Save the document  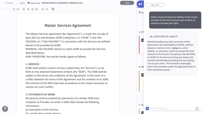(127, 3)
